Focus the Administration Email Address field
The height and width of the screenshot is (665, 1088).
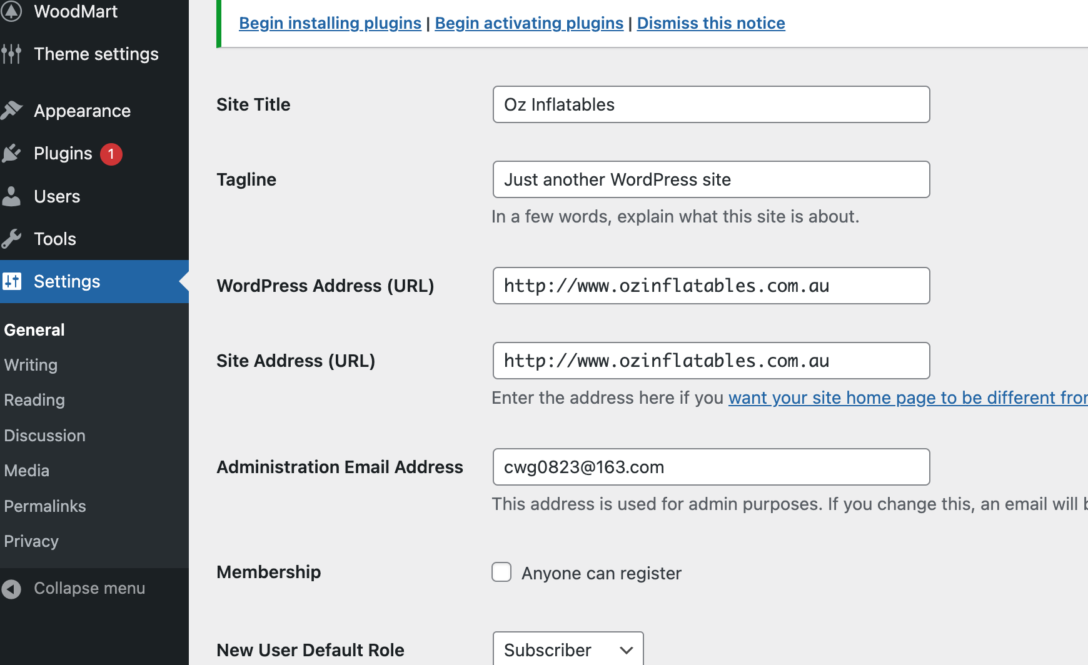click(711, 467)
